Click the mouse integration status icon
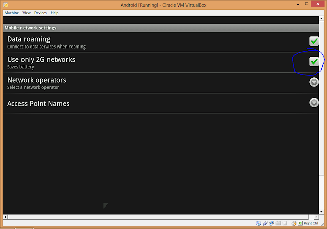 coord(294,223)
